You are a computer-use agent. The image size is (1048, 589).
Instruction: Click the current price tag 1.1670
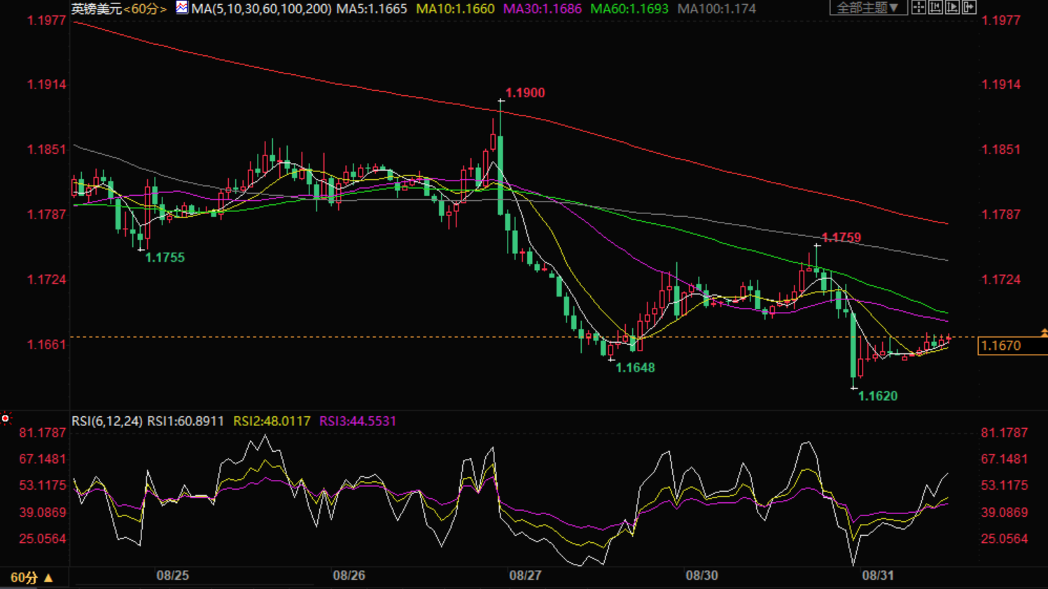(1012, 346)
